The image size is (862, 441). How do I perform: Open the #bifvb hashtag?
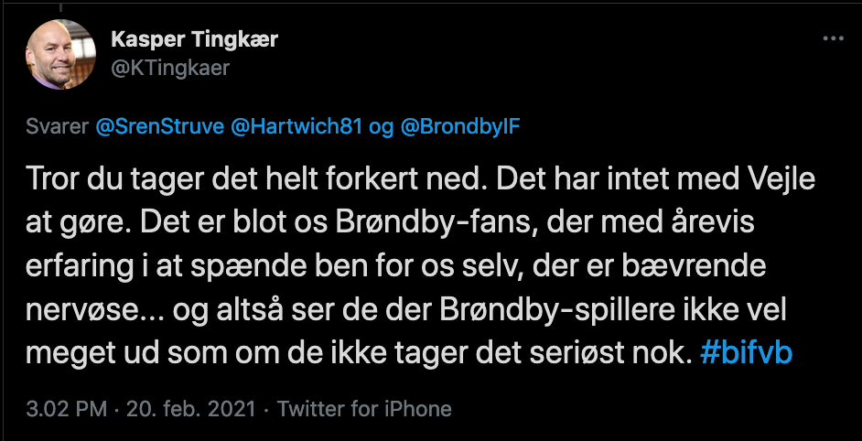pos(745,354)
